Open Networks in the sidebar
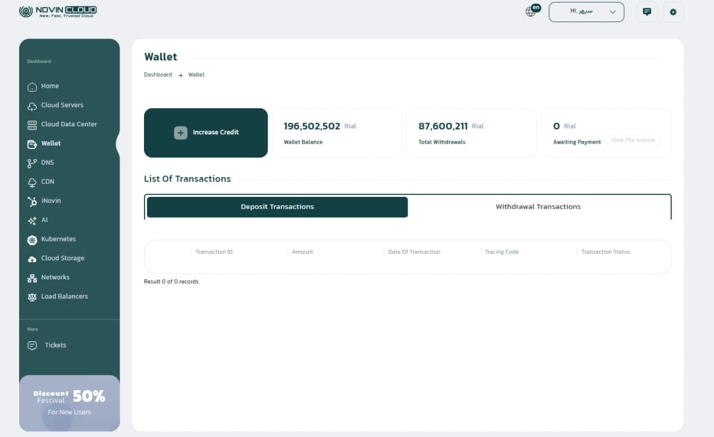714x437 pixels. coord(55,277)
